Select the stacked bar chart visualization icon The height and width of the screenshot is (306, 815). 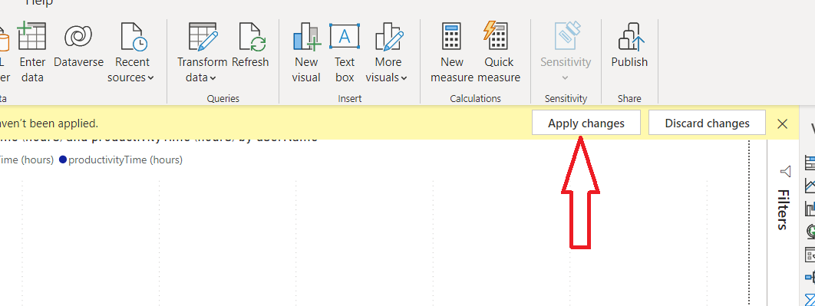(810, 163)
